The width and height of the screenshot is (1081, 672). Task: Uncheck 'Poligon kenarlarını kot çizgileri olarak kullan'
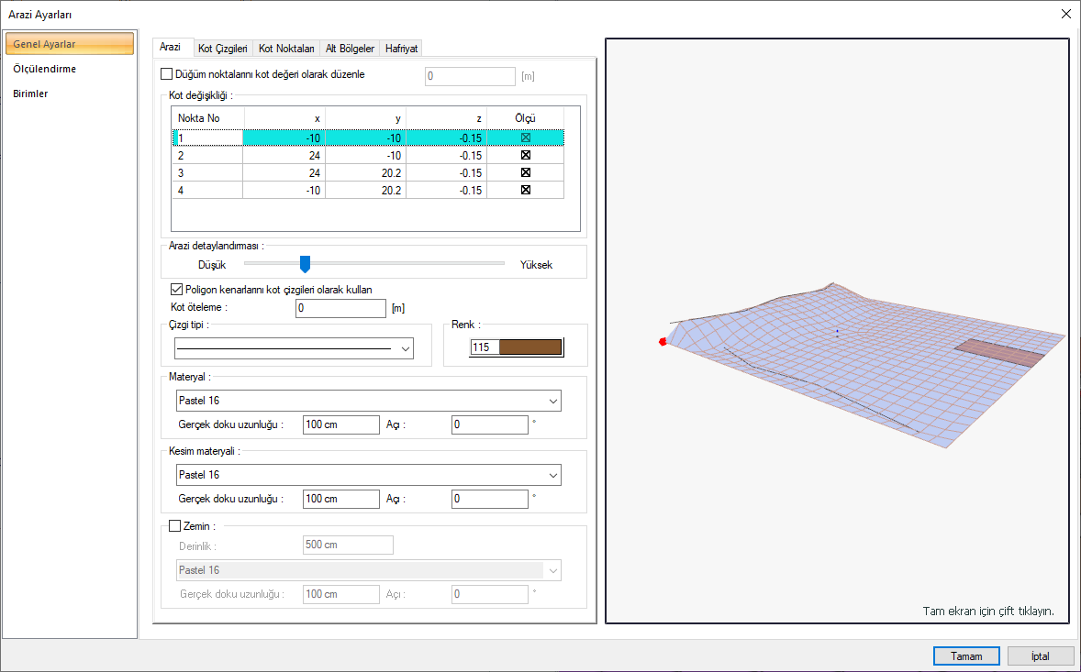pyautogui.click(x=178, y=290)
